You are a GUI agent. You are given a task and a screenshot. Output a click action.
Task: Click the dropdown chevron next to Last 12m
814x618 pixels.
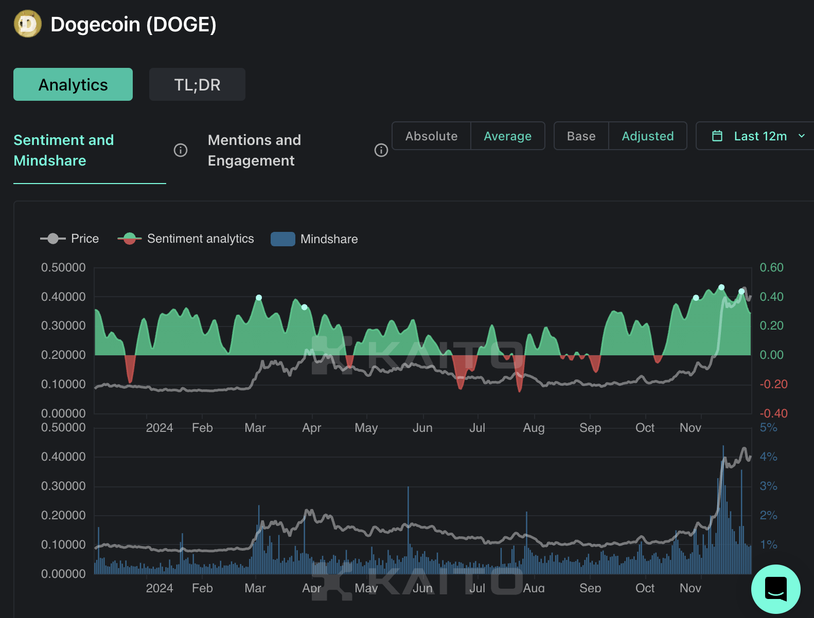(x=801, y=136)
